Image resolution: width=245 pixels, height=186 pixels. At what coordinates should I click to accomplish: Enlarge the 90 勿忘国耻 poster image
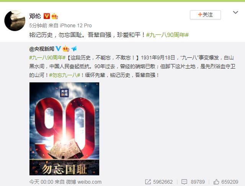pos(64,129)
